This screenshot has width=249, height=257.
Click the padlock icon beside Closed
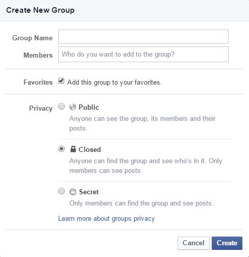click(73, 149)
